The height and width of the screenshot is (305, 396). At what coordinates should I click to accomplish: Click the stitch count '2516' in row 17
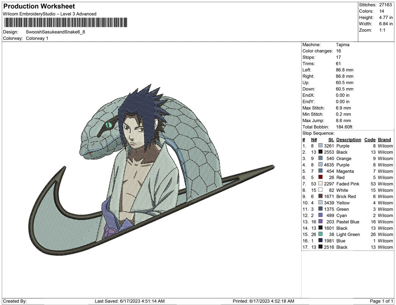coord(329,247)
